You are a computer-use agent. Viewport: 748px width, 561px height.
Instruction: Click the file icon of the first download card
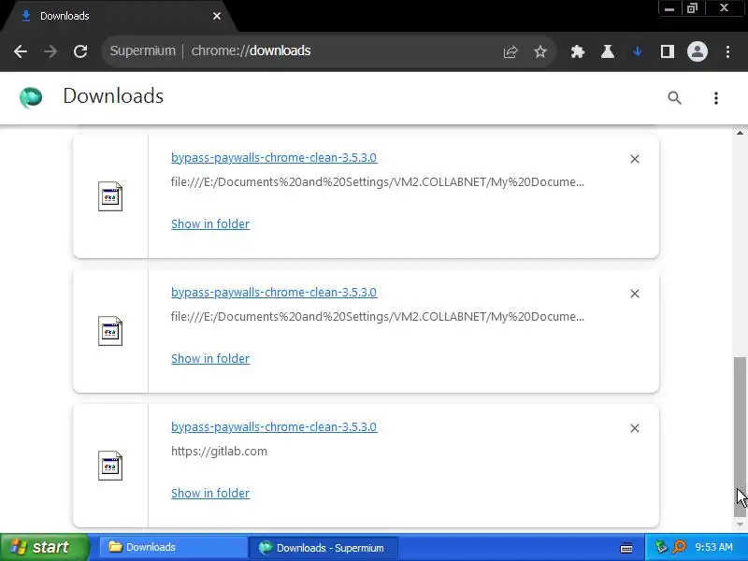coord(110,196)
